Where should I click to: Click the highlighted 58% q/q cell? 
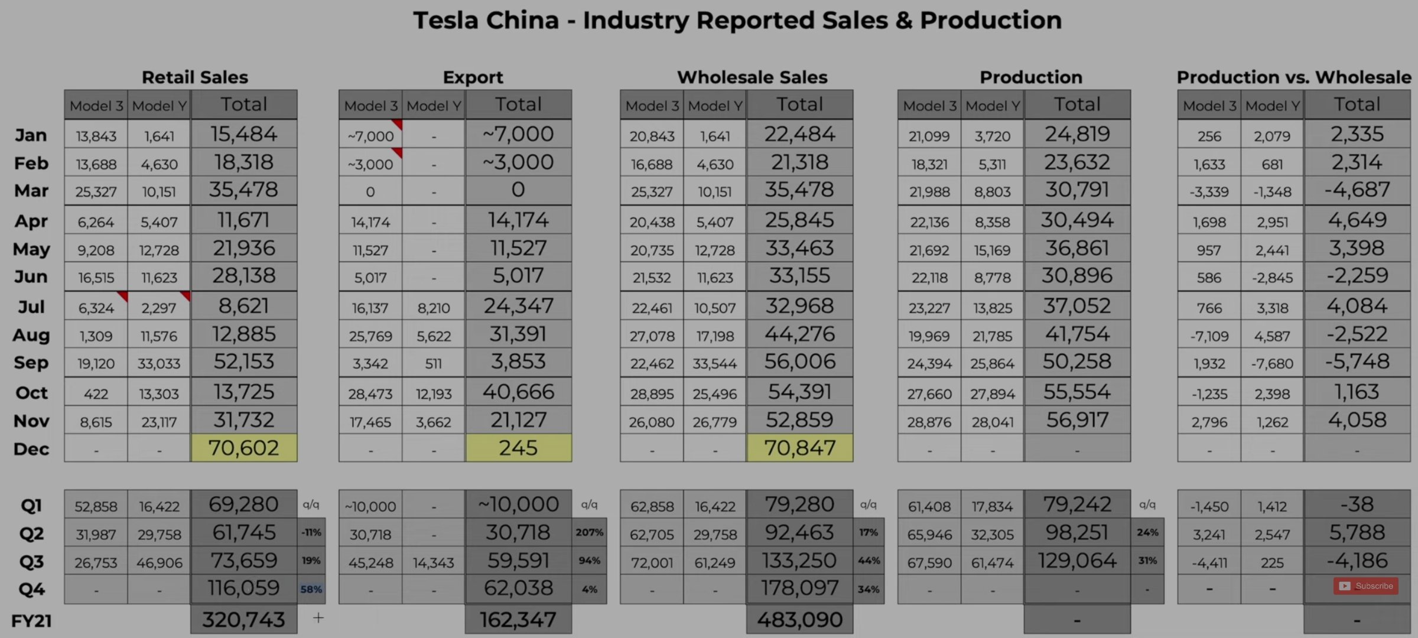point(311,589)
